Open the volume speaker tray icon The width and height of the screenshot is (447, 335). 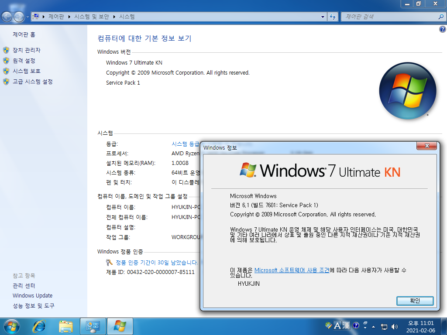coord(395,327)
